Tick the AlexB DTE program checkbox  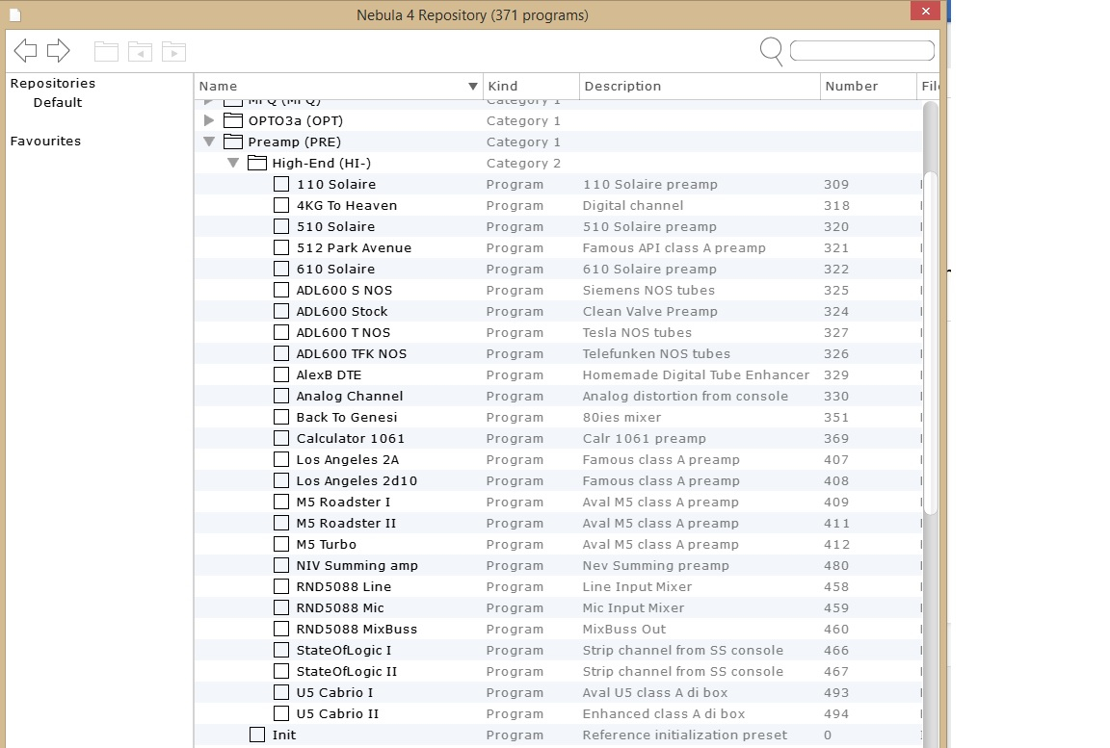[281, 374]
